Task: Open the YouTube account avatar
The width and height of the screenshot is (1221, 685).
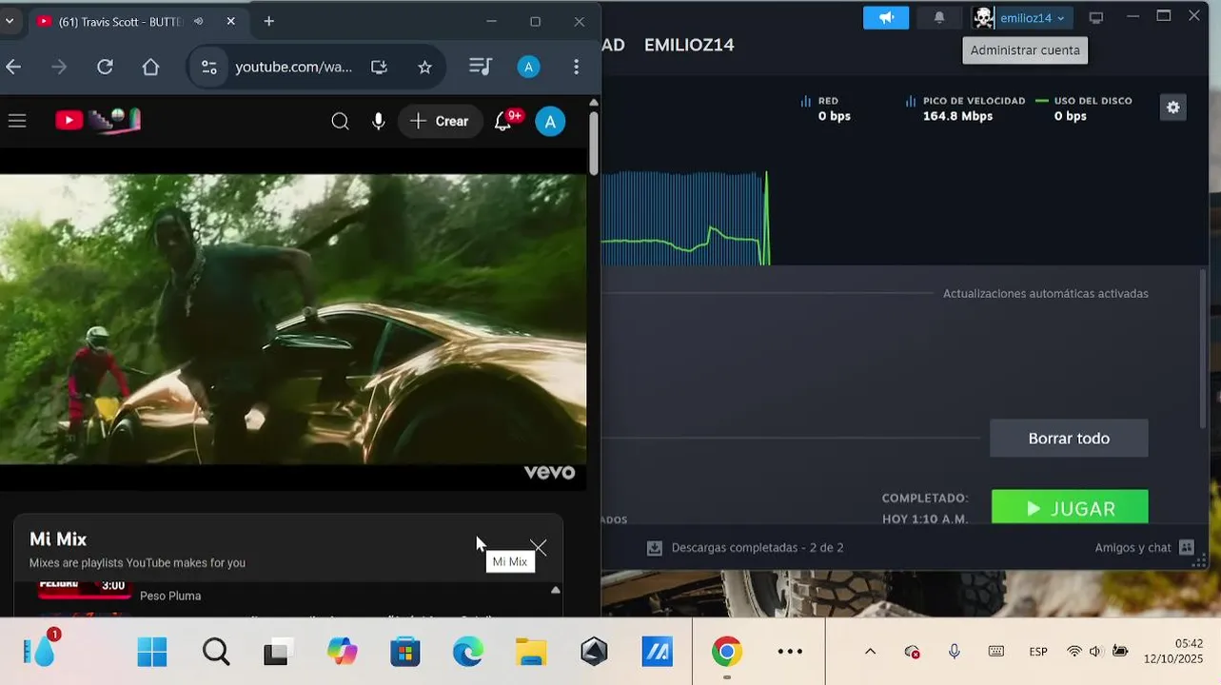Action: pos(550,121)
